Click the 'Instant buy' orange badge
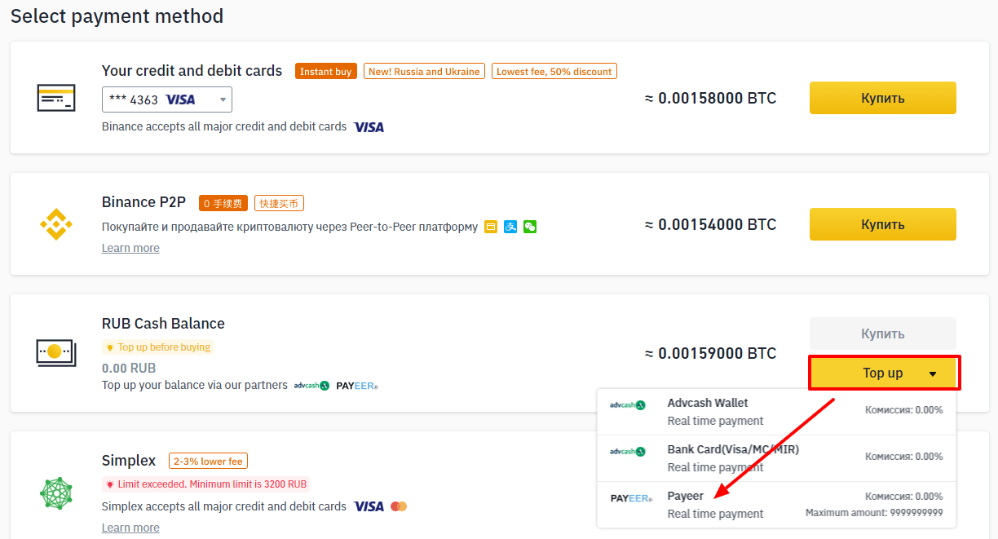This screenshot has width=998, height=539. (326, 72)
